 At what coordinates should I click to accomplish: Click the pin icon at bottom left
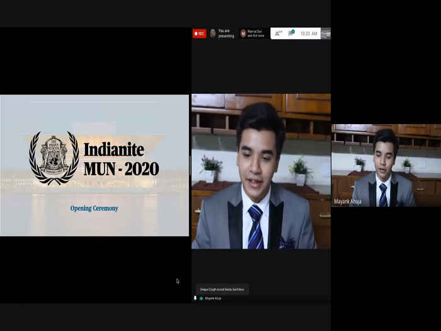click(x=195, y=298)
